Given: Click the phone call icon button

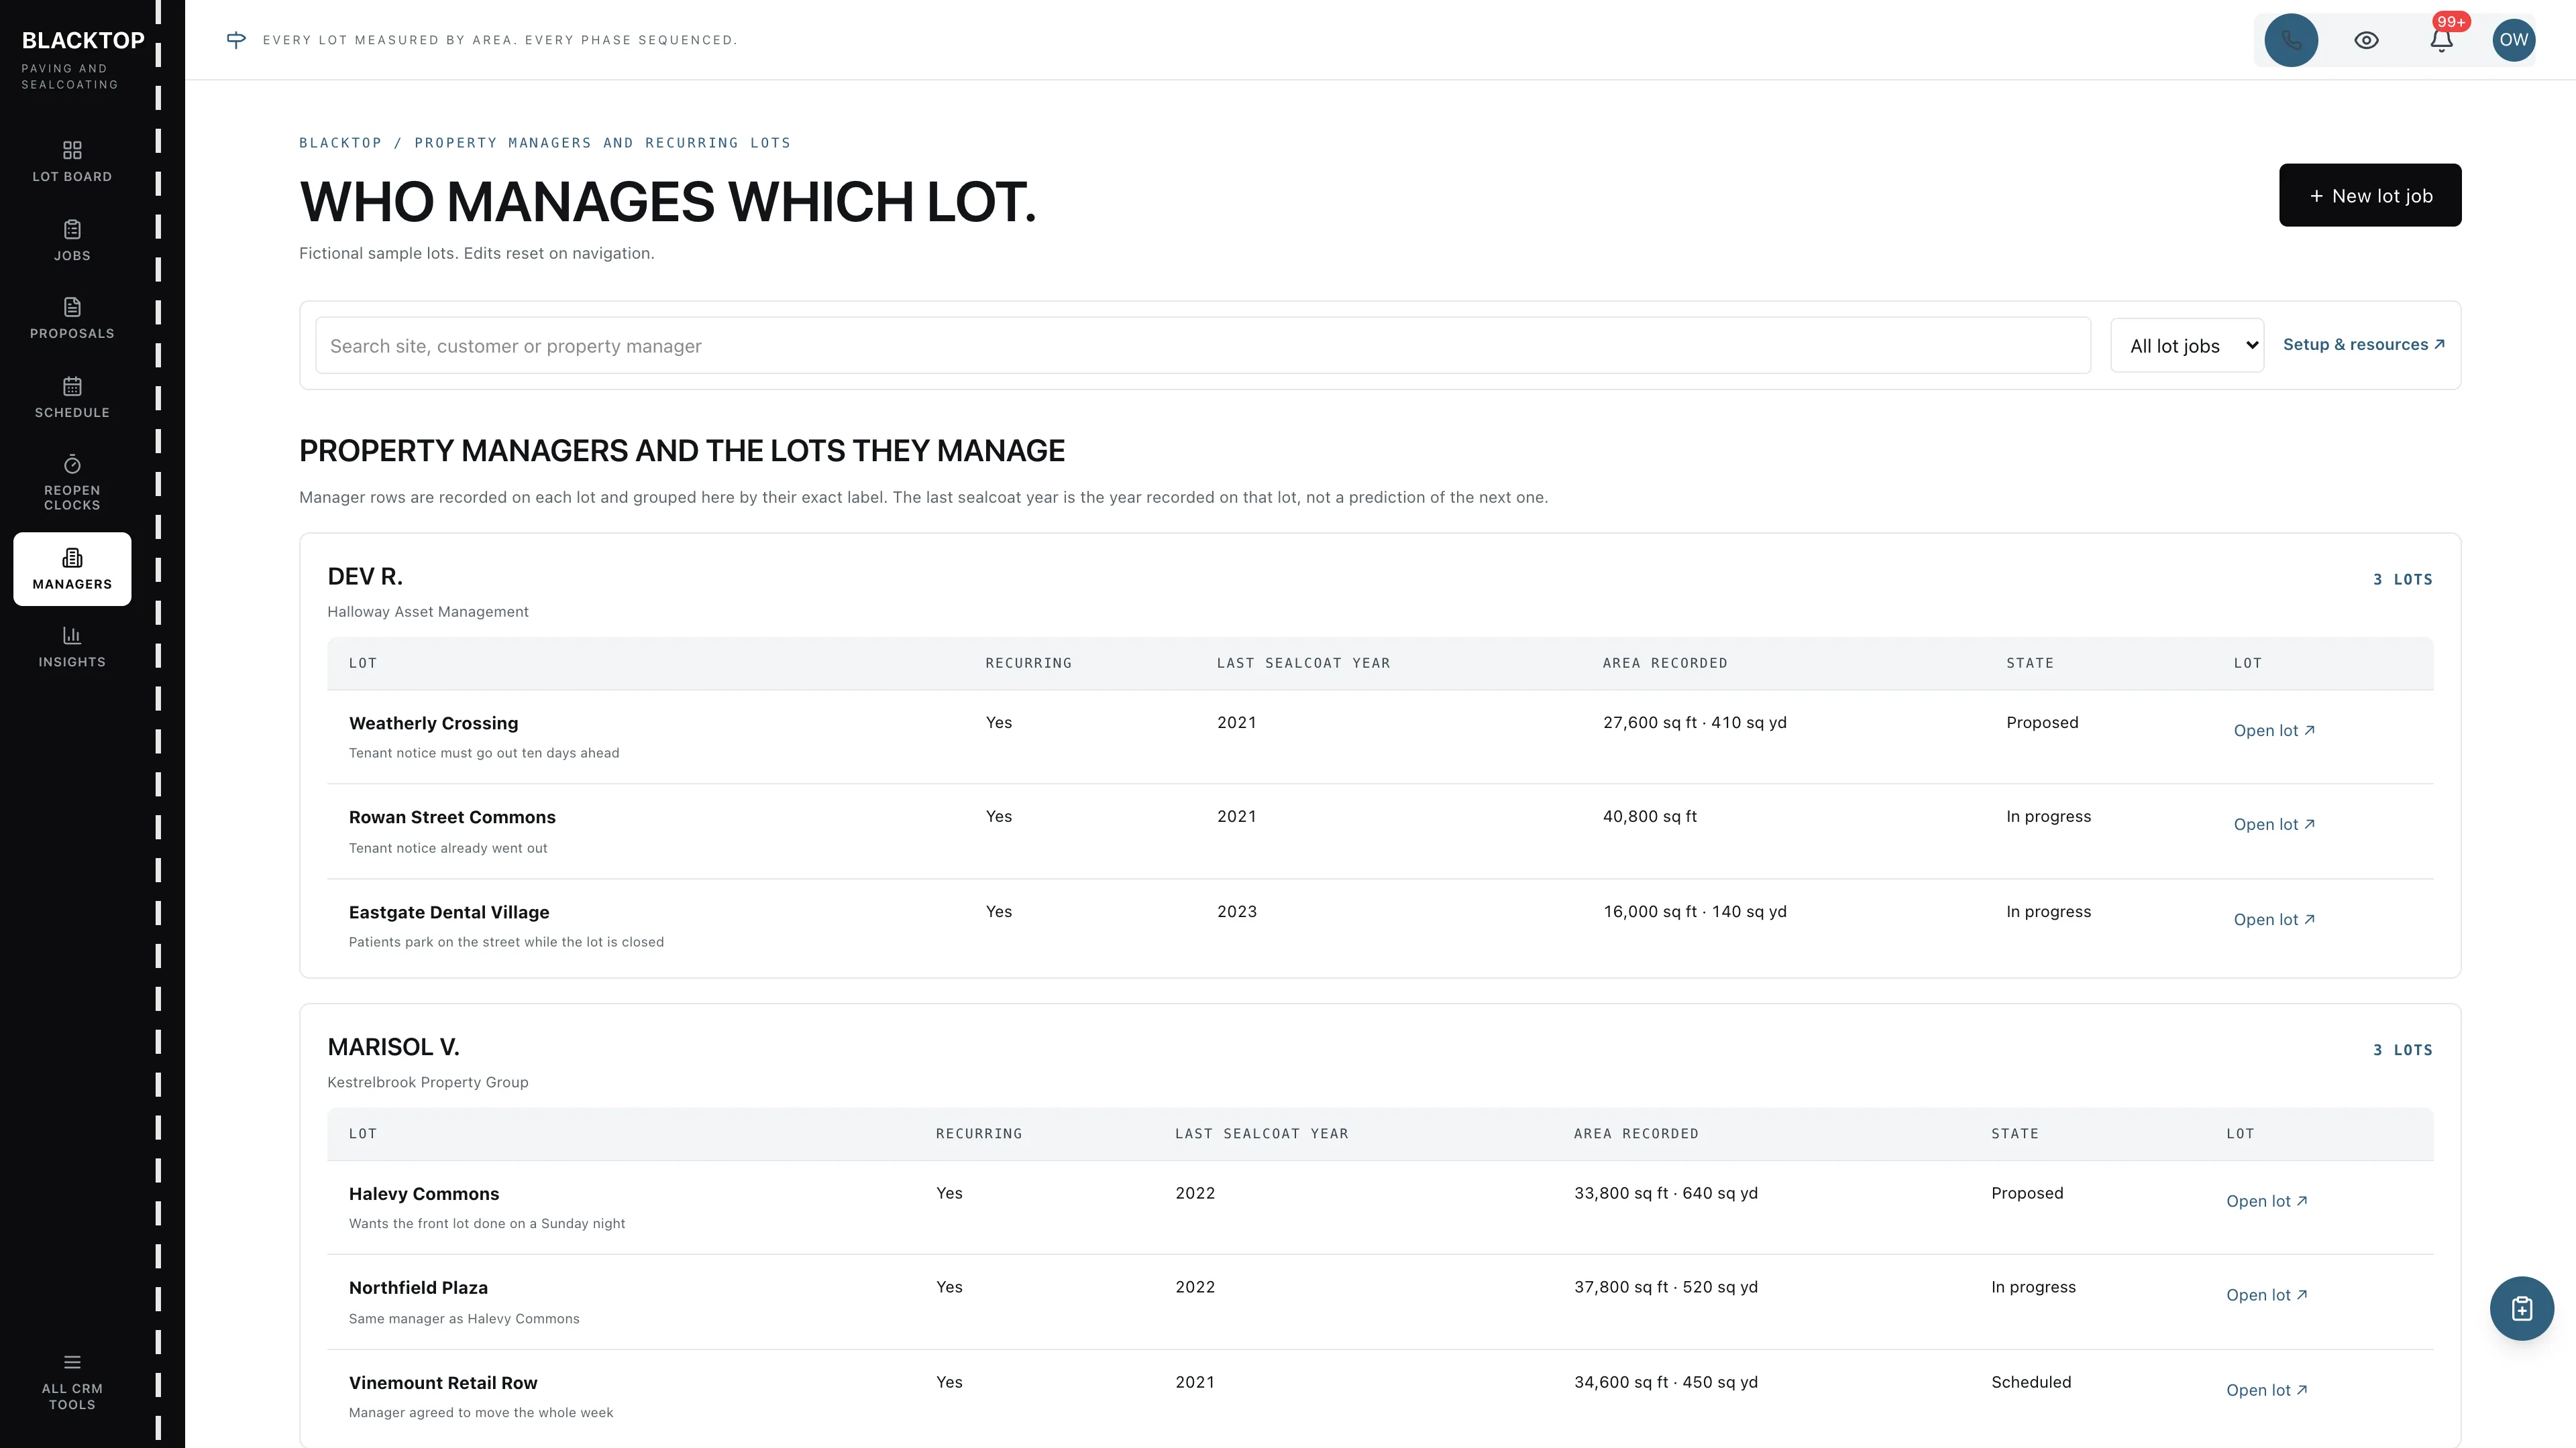Looking at the screenshot, I should click(2291, 40).
